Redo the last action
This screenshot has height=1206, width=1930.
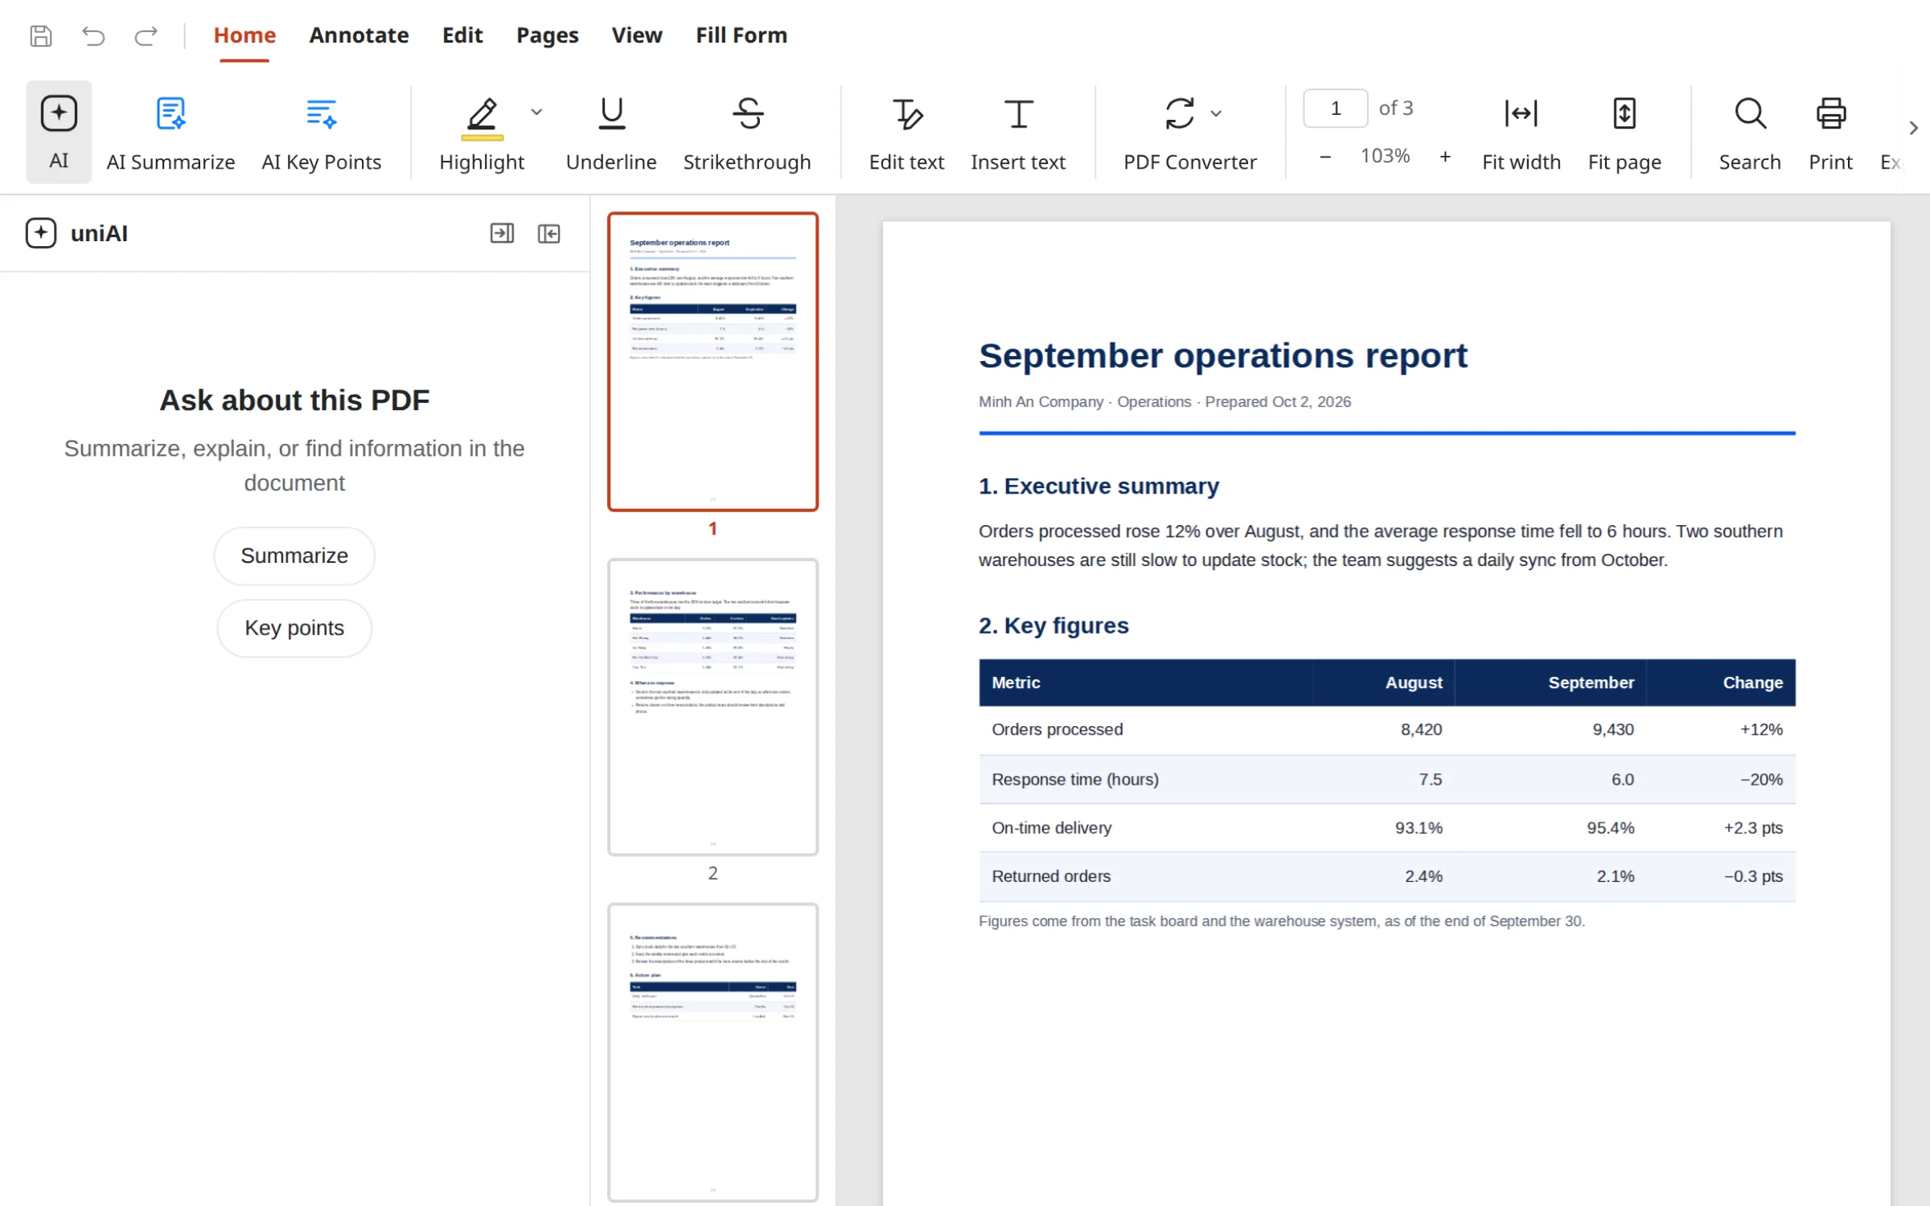point(146,35)
